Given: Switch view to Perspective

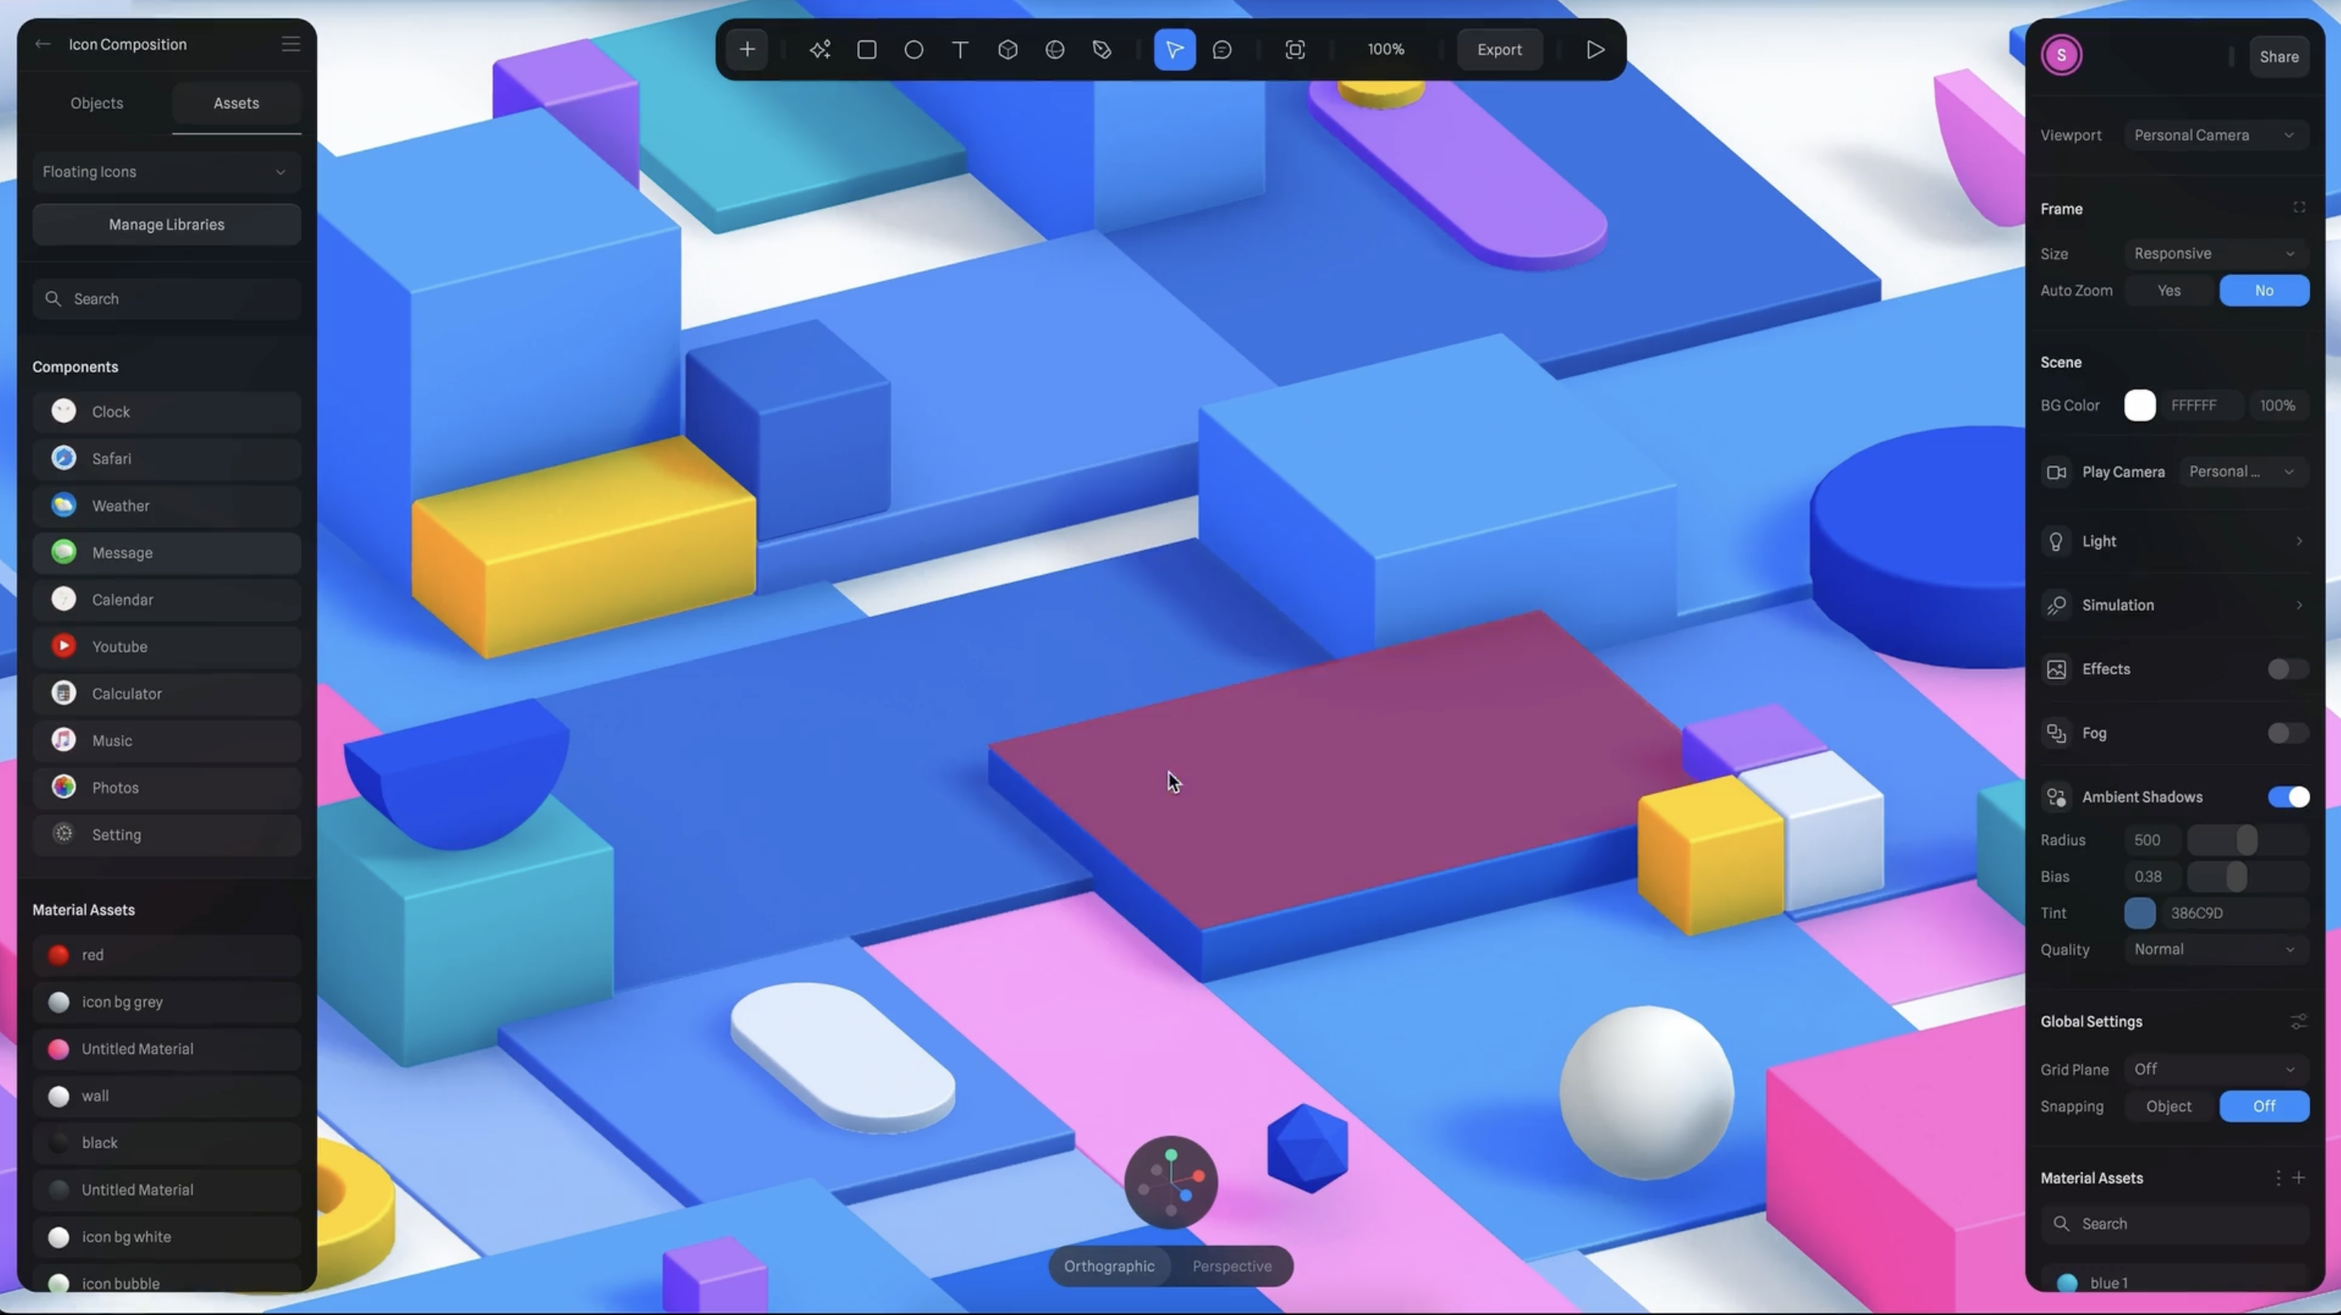Looking at the screenshot, I should [1231, 1266].
